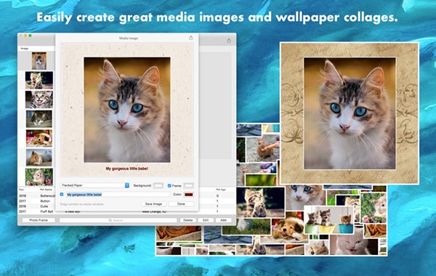Click the Edit button

(x=206, y=220)
